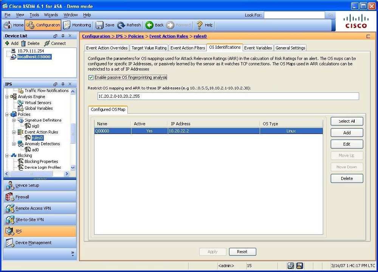The height and width of the screenshot is (272, 378).
Task: Select the ad0 tree item
Action: tap(35, 150)
